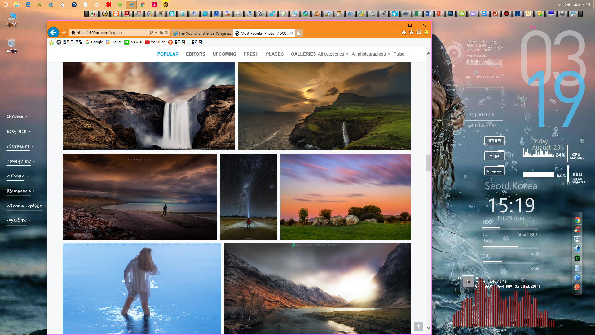The height and width of the screenshot is (335, 595).
Task: Open a new browser tab
Action: [x=299, y=33]
